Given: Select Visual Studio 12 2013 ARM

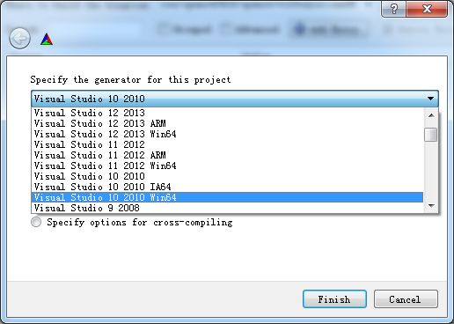Looking at the screenshot, I should [227, 123].
